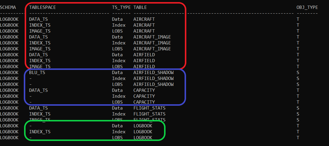Select DATA_TS in the CAPACITY Data row

38,90
